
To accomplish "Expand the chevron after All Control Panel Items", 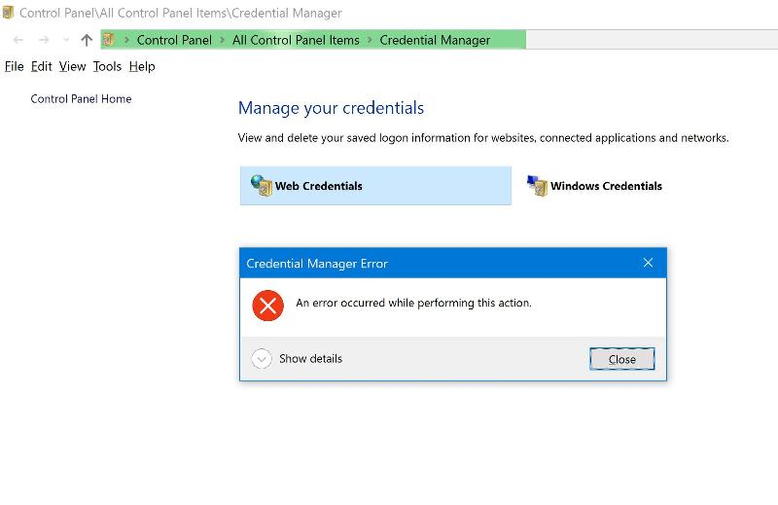I will click(x=370, y=40).
